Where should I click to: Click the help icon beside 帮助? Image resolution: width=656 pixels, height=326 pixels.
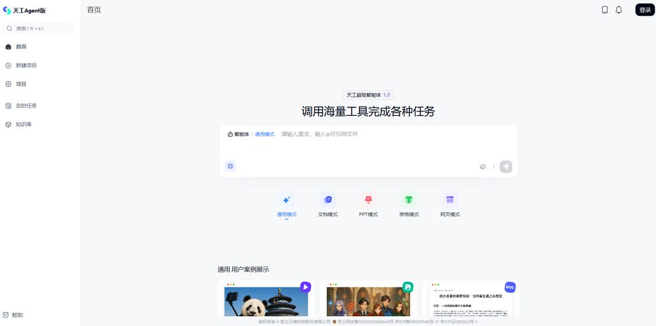[x=5, y=315]
